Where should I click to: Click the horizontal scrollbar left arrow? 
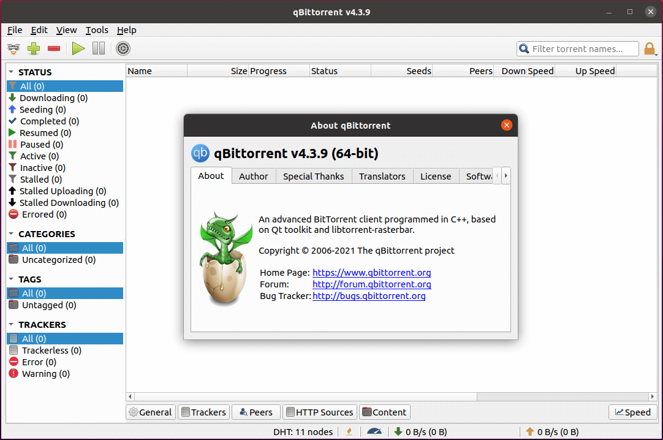131,396
